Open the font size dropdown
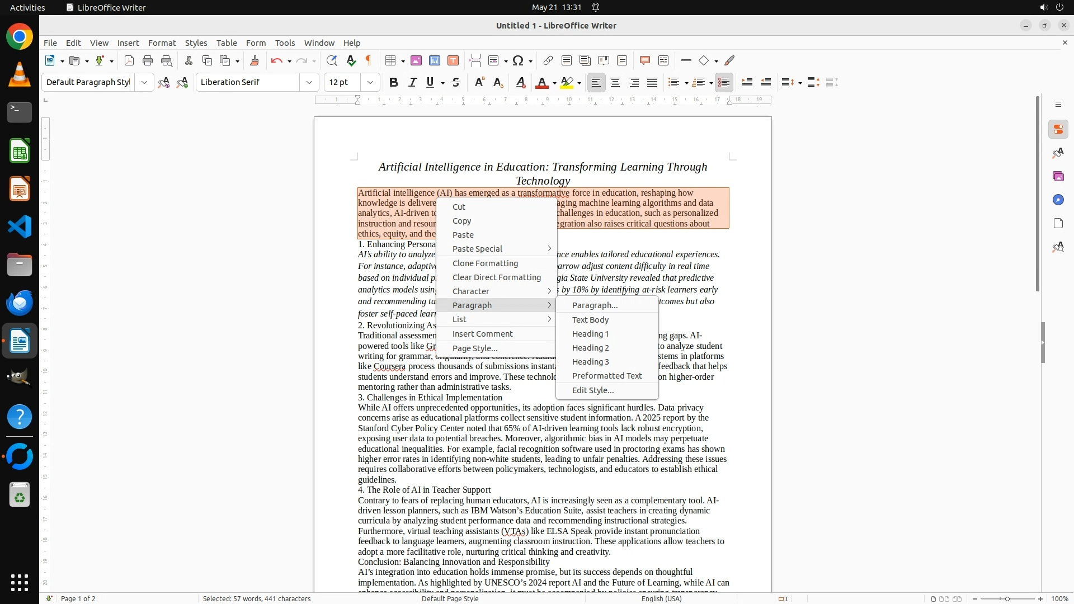Image resolution: width=1074 pixels, height=604 pixels. (370, 82)
